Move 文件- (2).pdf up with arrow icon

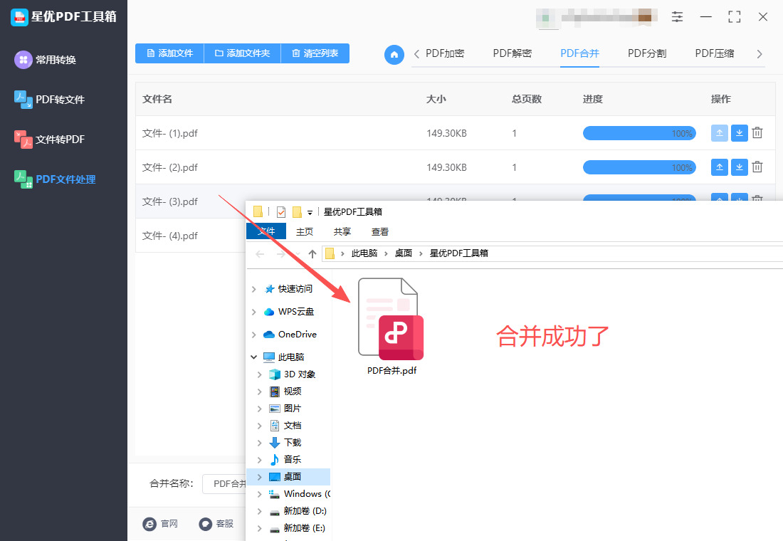pyautogui.click(x=720, y=167)
